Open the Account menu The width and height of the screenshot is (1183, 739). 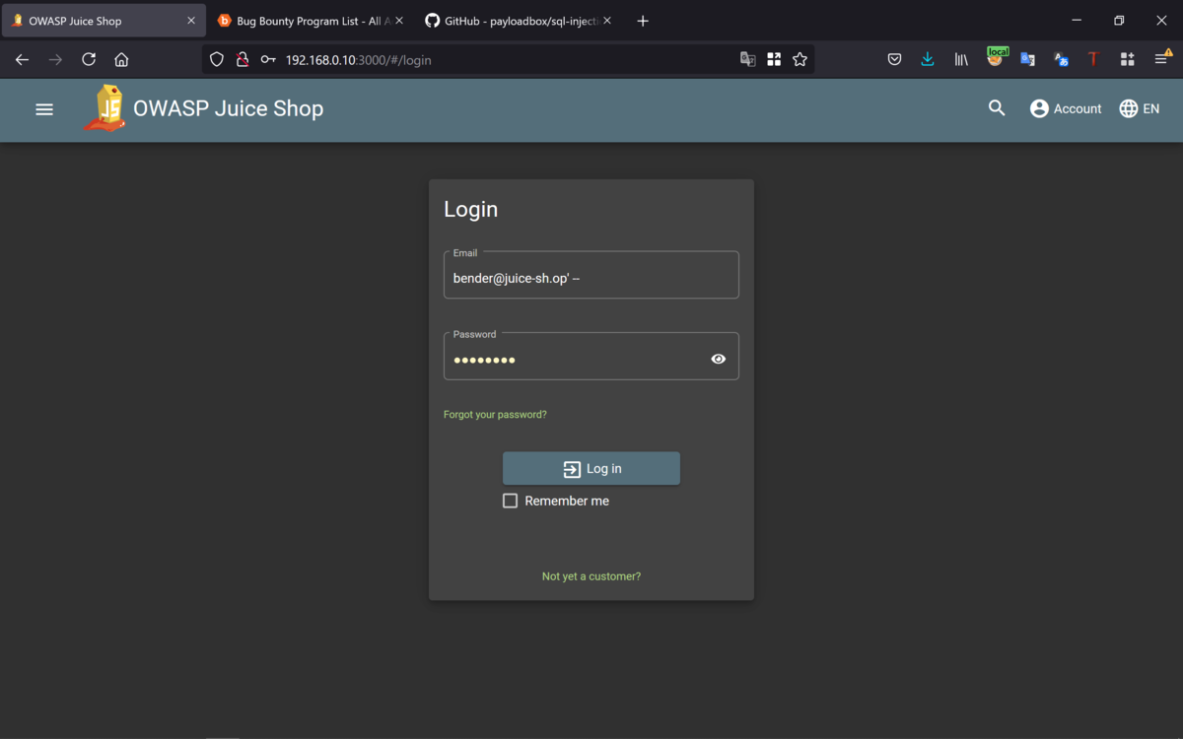tap(1066, 108)
